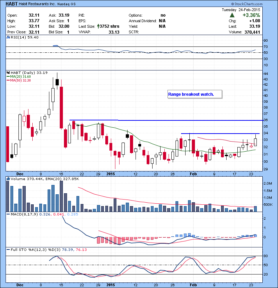Click the +3.36% change value
This screenshot has width=278, height=288.
click(x=251, y=15)
